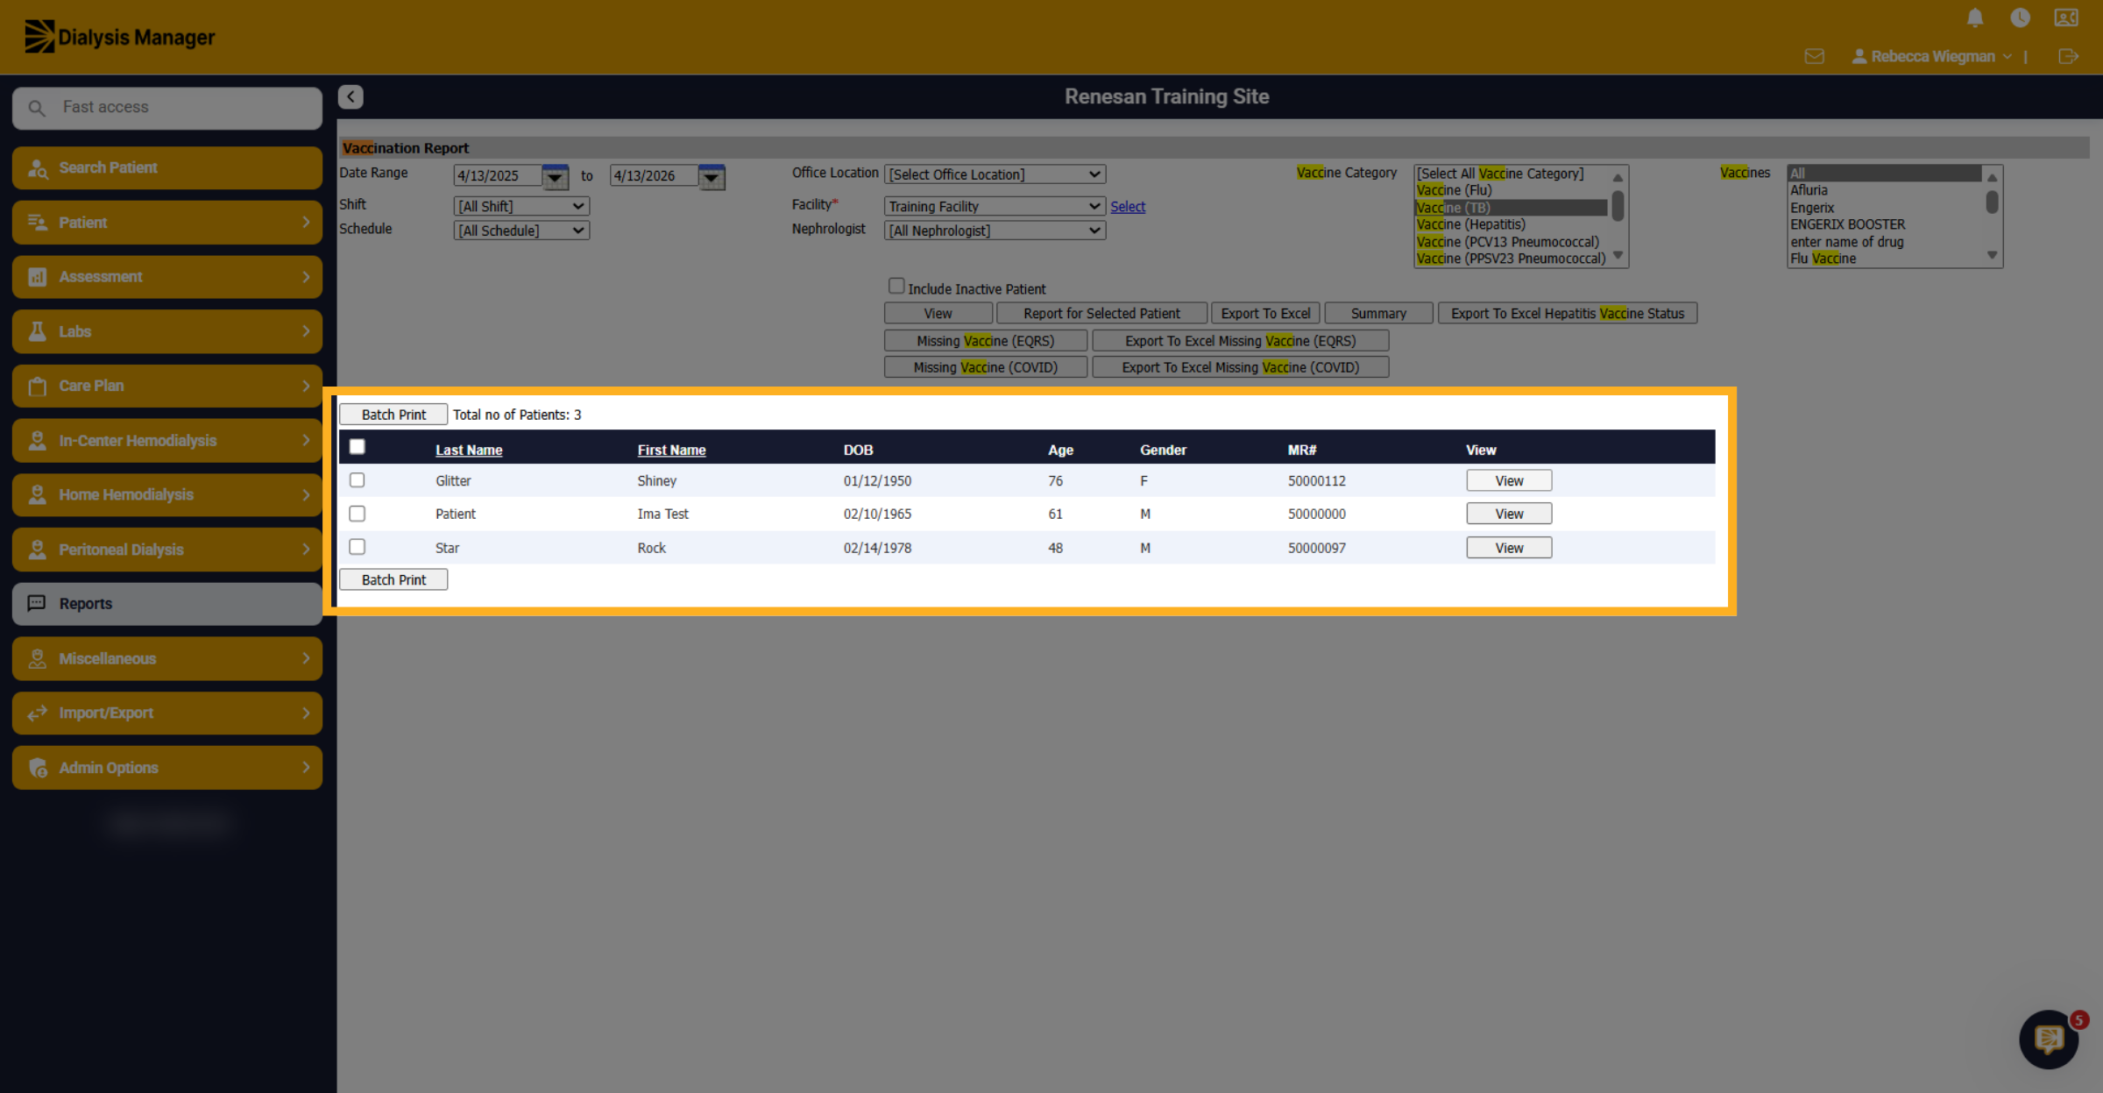
Task: Sort table by Last Name header
Action: click(x=469, y=450)
